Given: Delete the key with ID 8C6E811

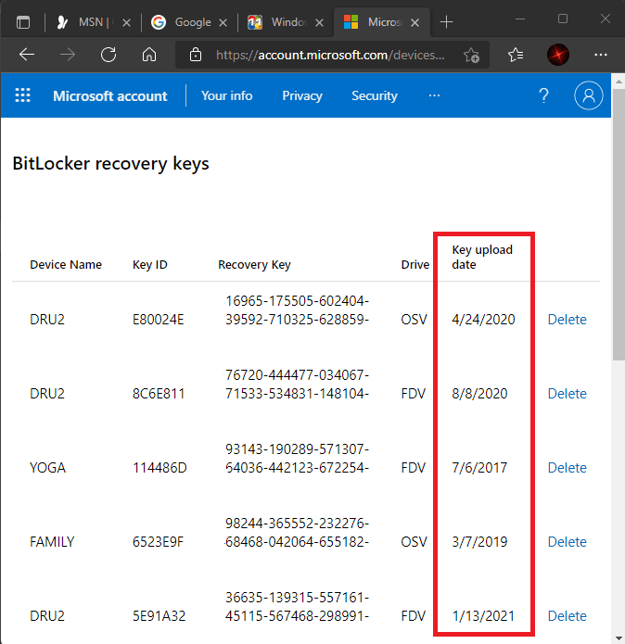Looking at the screenshot, I should 568,394.
